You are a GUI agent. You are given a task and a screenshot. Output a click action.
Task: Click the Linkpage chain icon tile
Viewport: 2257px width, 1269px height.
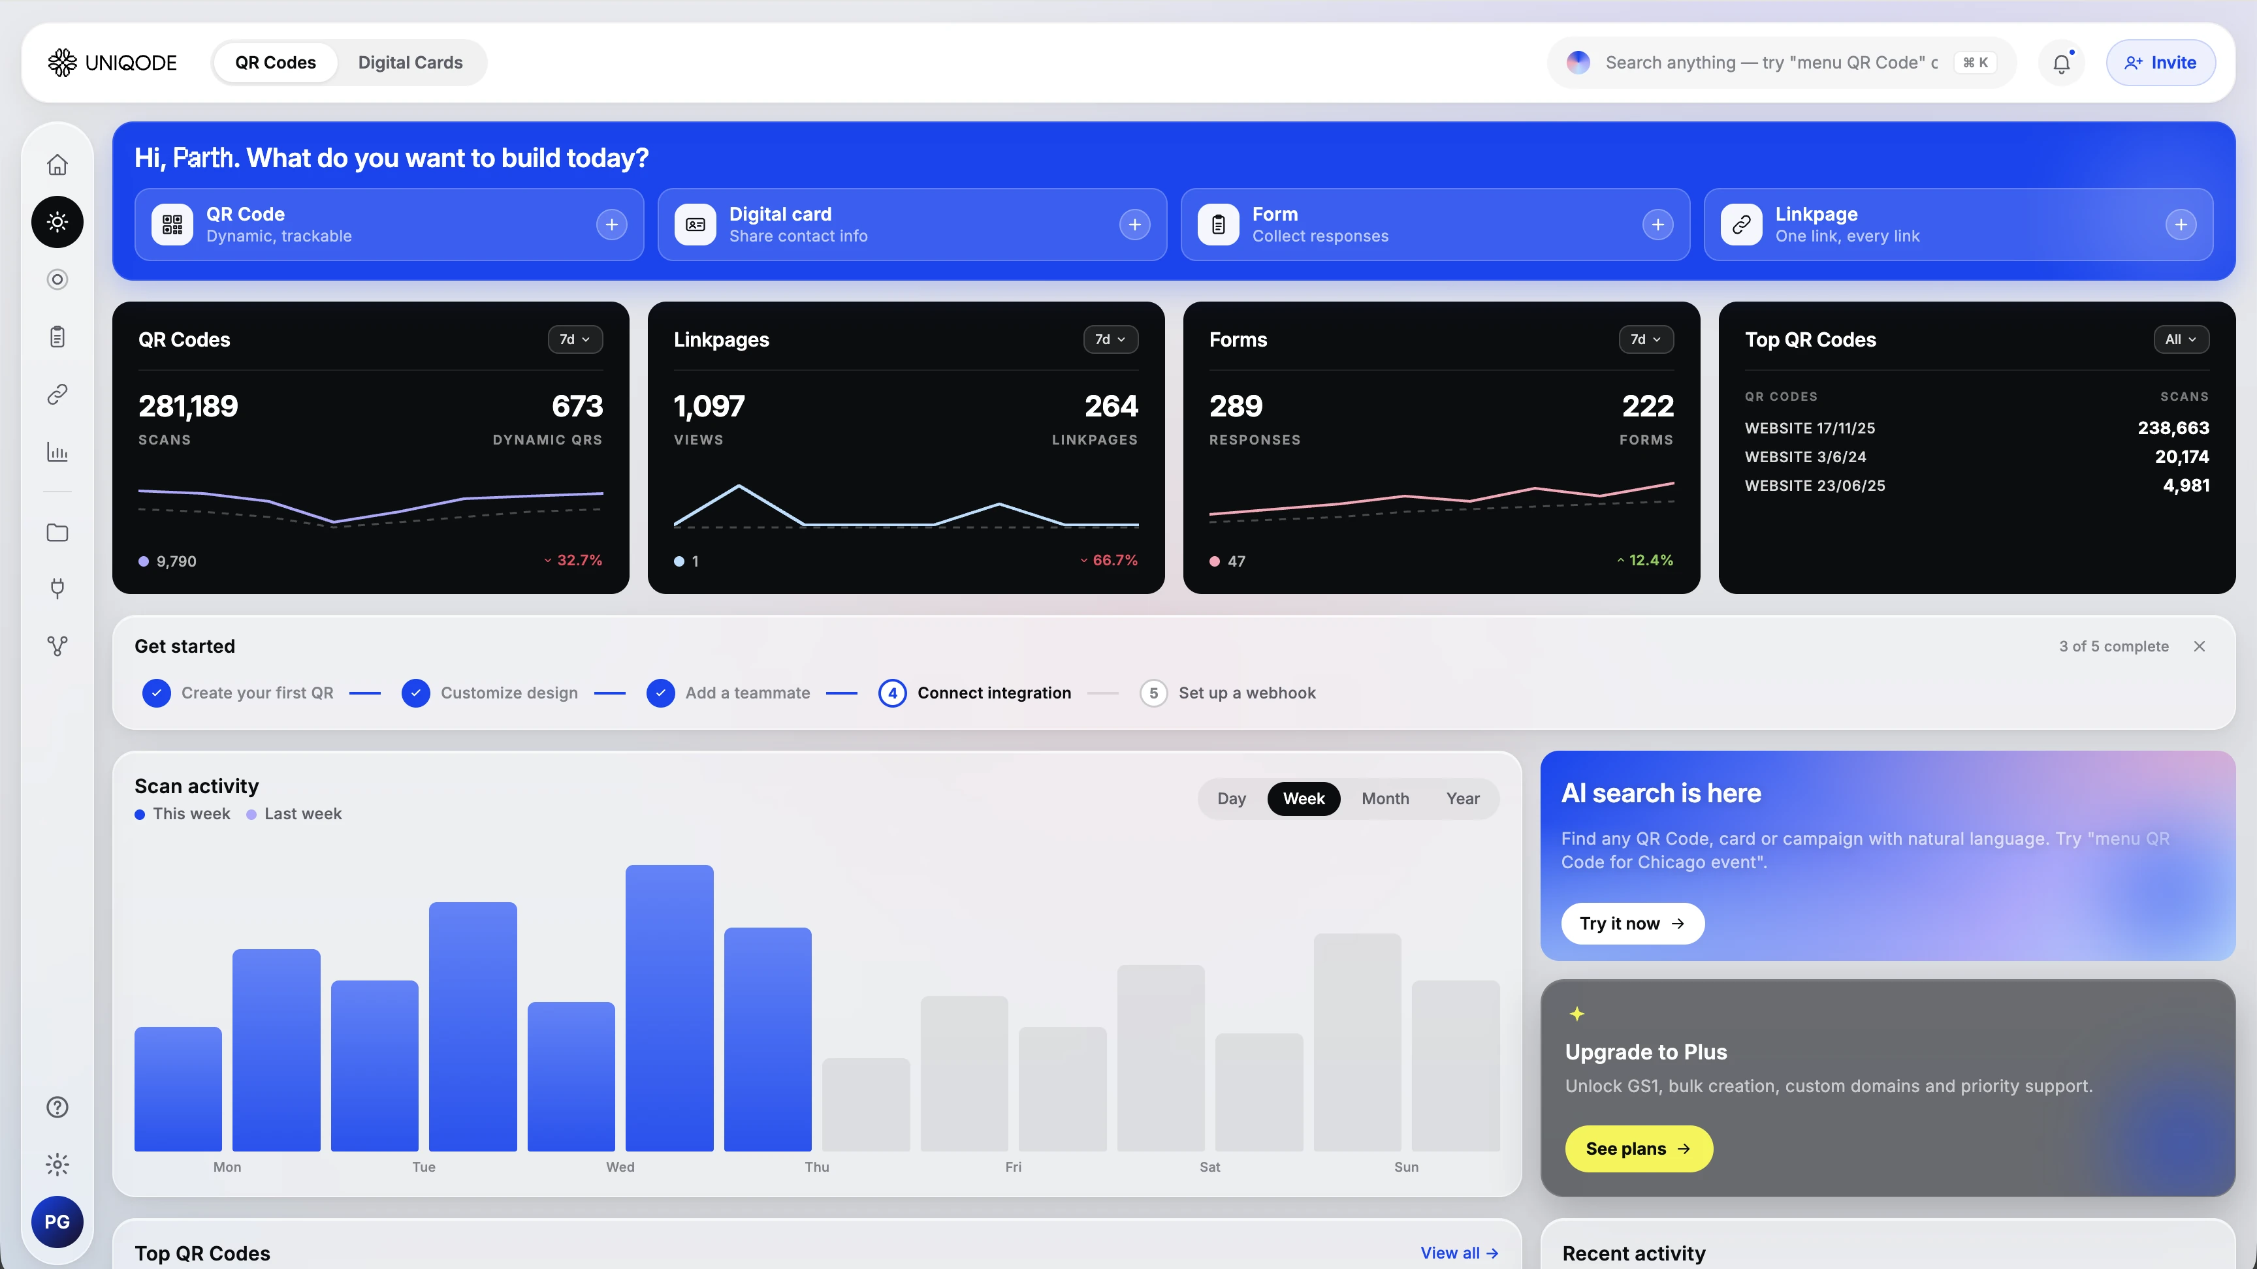pos(1742,225)
